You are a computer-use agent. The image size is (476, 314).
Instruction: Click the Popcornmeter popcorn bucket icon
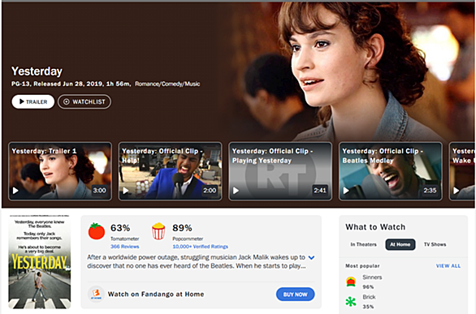(158, 231)
